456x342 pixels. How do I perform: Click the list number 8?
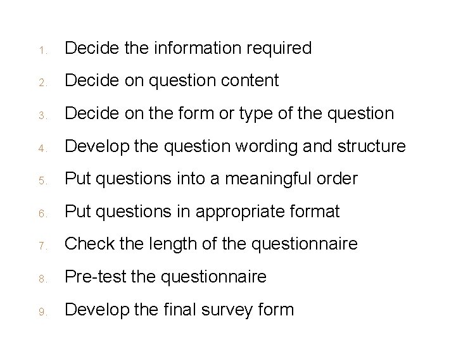[43, 279]
